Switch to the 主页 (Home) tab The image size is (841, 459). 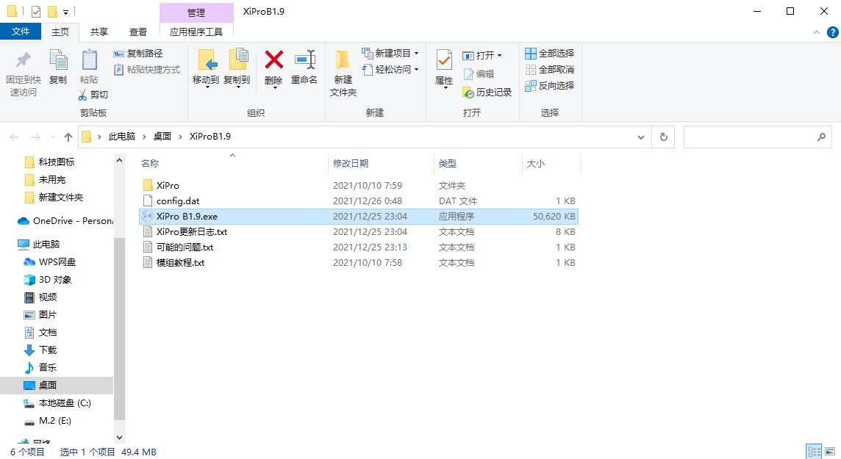pos(60,32)
